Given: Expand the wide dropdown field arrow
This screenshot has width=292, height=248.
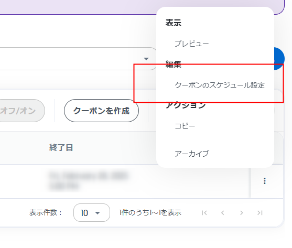Looking at the screenshot, I should (x=146, y=59).
